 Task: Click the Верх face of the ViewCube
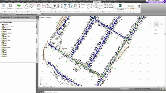click(x=156, y=24)
